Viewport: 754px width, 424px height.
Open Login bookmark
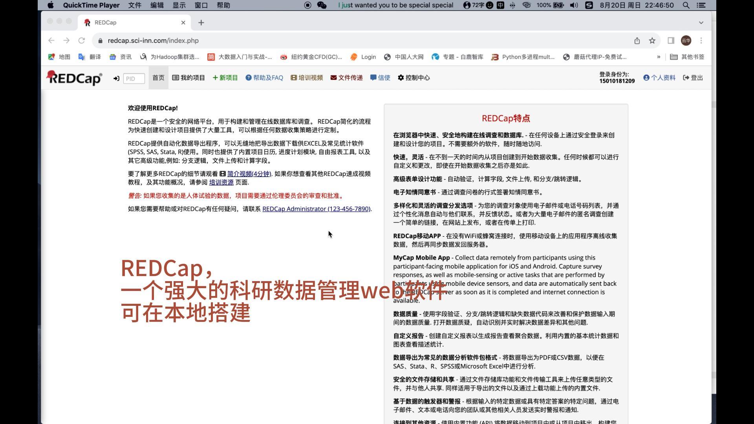pos(363,57)
